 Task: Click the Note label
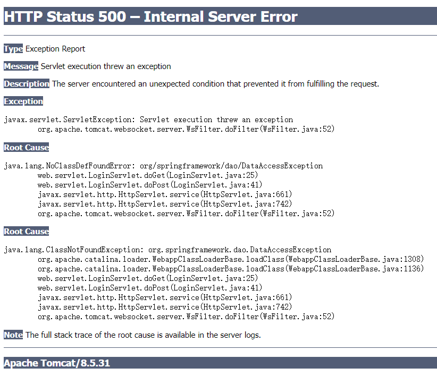(12, 335)
